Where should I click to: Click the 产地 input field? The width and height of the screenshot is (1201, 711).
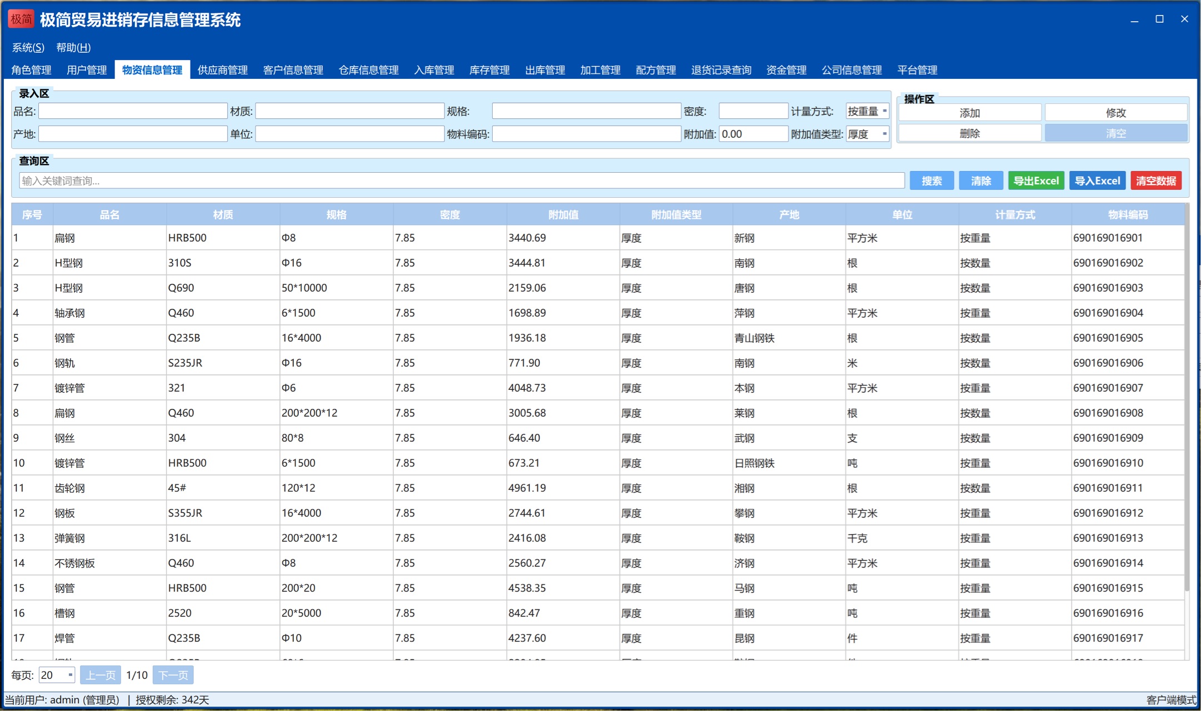tap(133, 134)
